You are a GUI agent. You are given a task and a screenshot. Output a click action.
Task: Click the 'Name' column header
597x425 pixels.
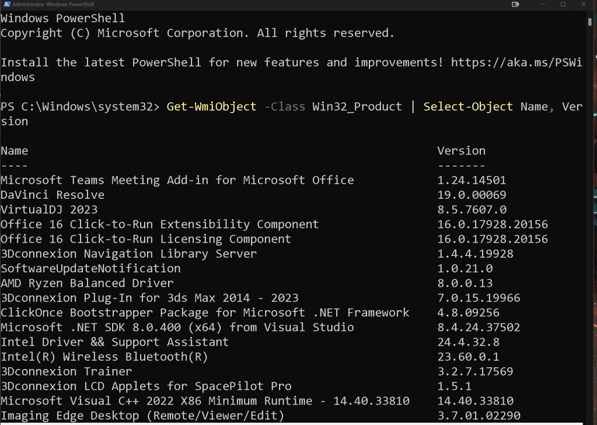pos(15,150)
